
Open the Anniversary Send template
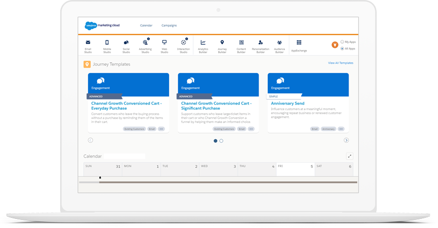(287, 104)
